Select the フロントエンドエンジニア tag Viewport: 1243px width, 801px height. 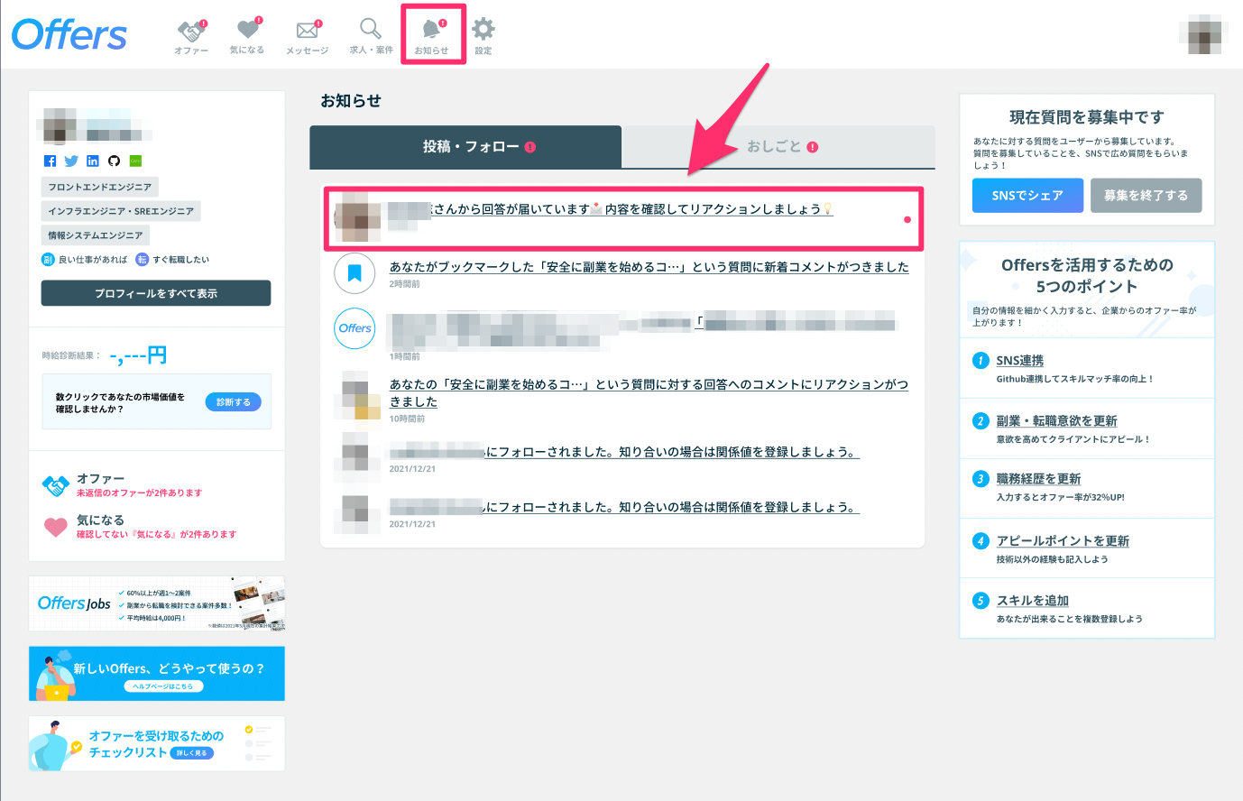100,187
